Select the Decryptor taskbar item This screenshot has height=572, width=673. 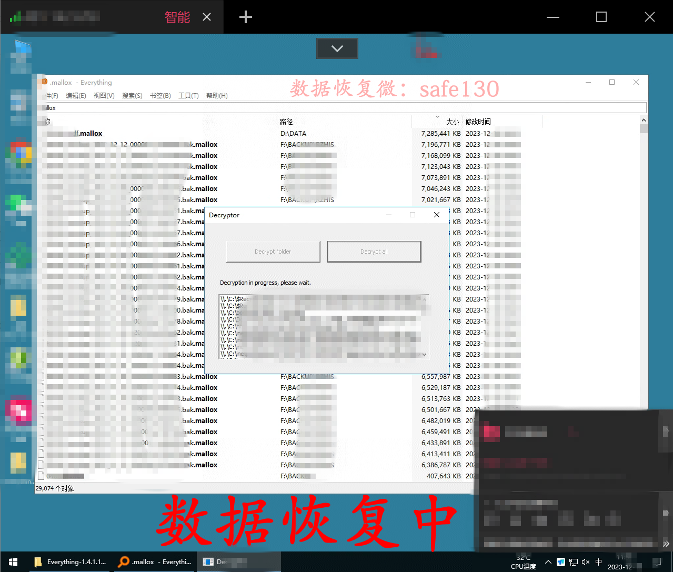(x=239, y=562)
